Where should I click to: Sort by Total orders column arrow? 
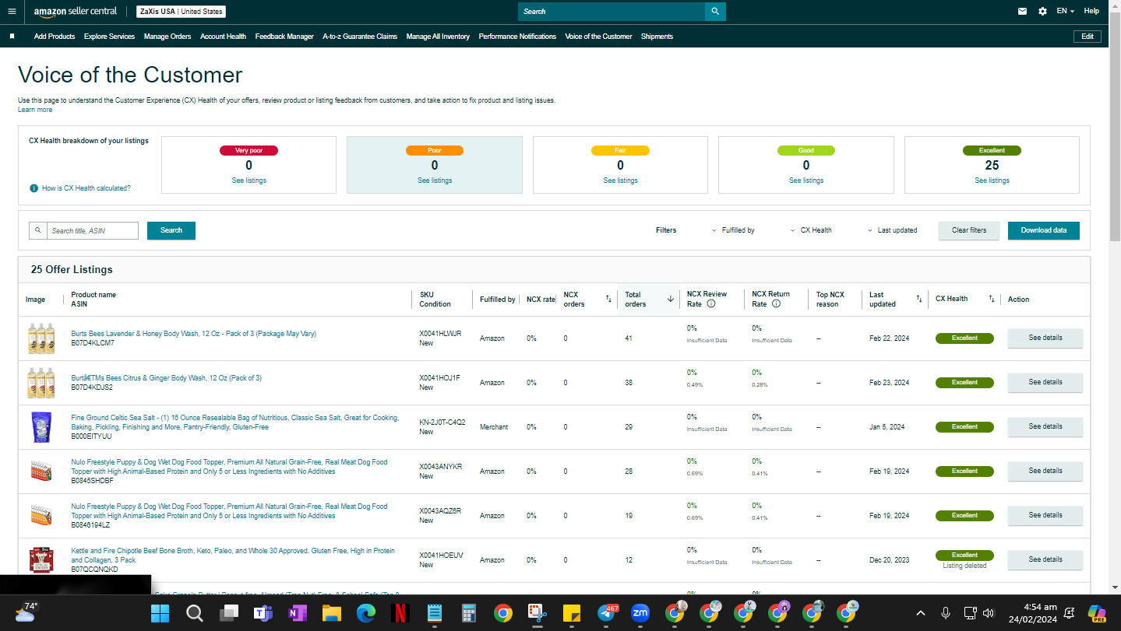(671, 299)
